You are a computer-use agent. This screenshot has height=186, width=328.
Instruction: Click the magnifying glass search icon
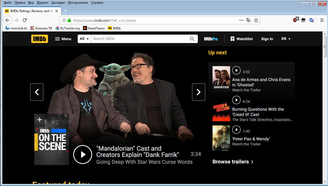coord(192,39)
